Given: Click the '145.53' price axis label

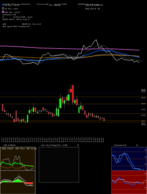Looking at the screenshot, I should (143, 109).
